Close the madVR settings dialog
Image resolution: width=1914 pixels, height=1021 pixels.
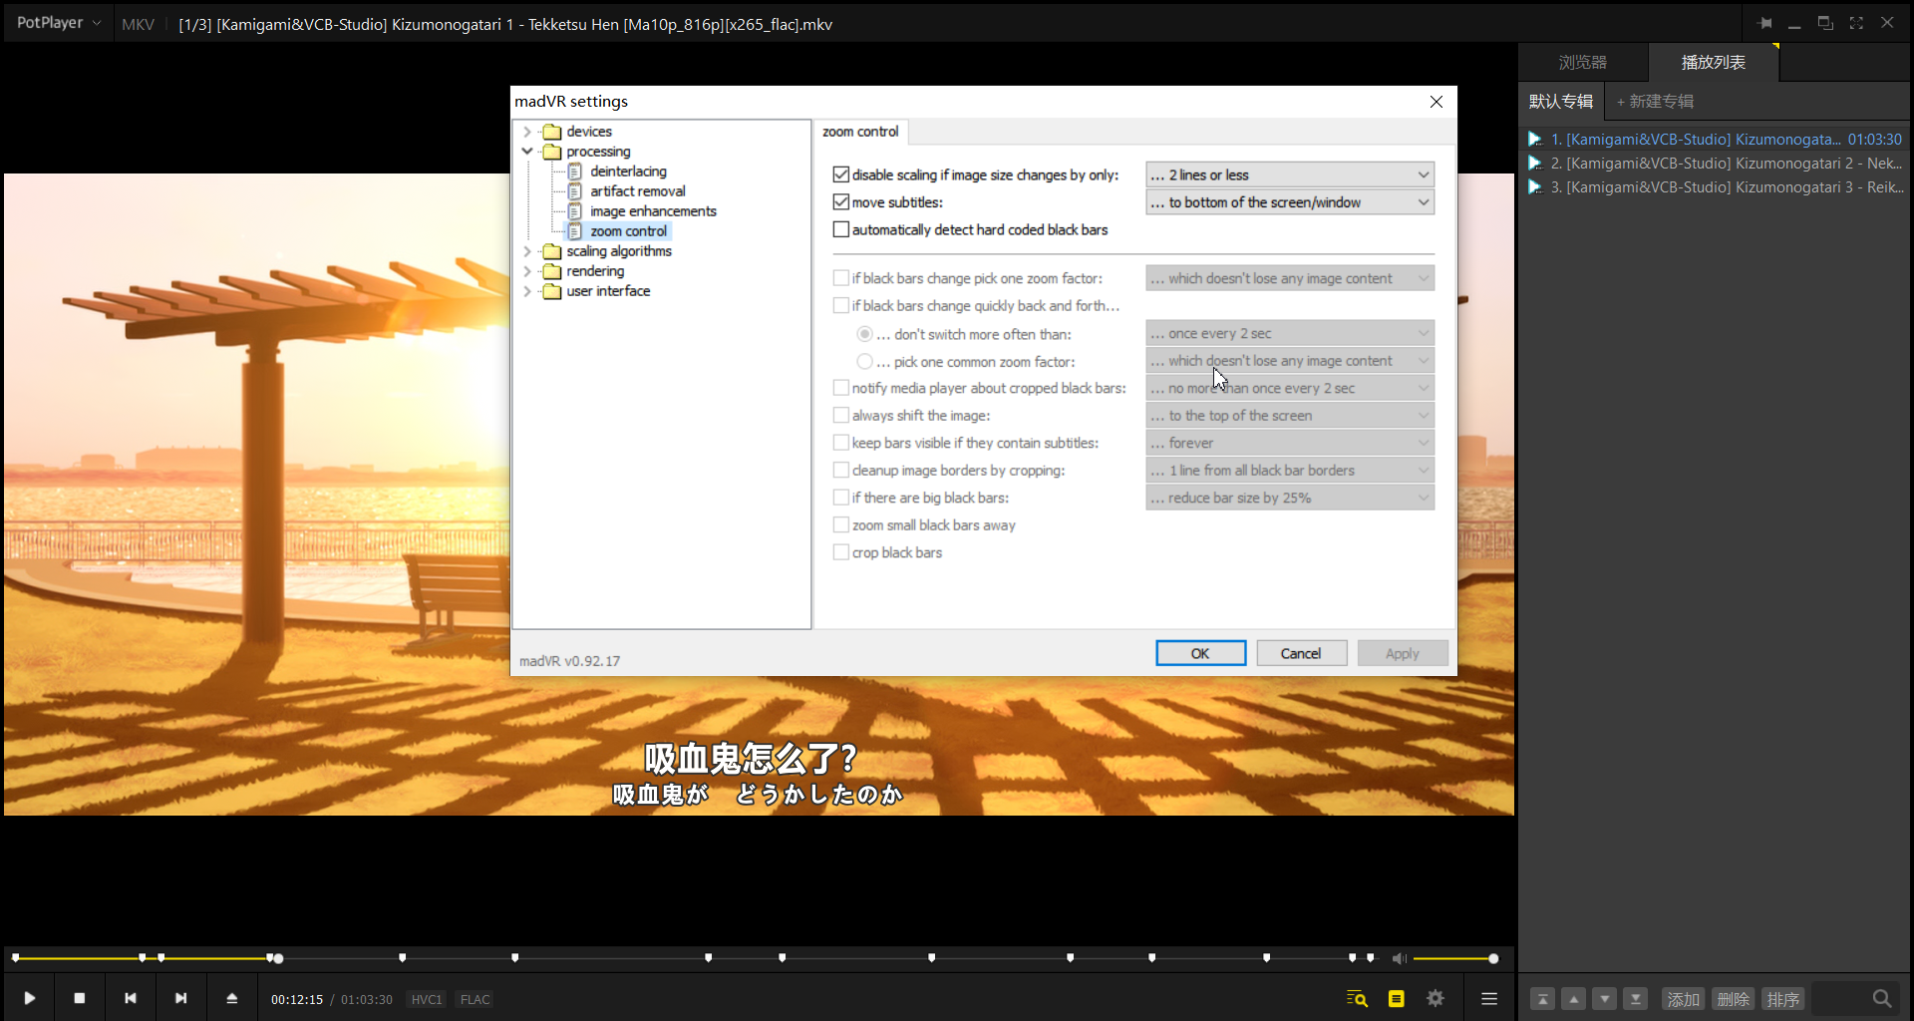pos(1436,102)
